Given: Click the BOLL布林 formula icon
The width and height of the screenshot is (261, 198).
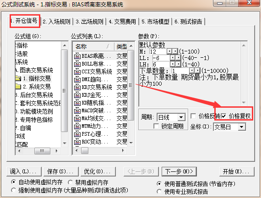Looking at the screenshot, I should click(77, 64).
